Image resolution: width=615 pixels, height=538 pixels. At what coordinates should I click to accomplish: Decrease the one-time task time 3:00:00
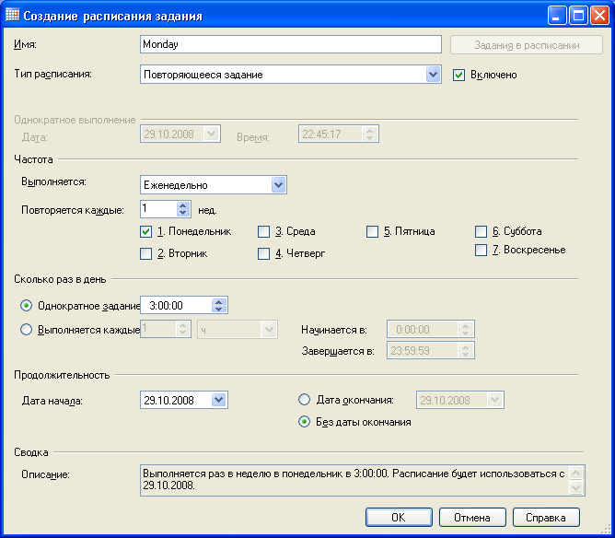tap(218, 310)
